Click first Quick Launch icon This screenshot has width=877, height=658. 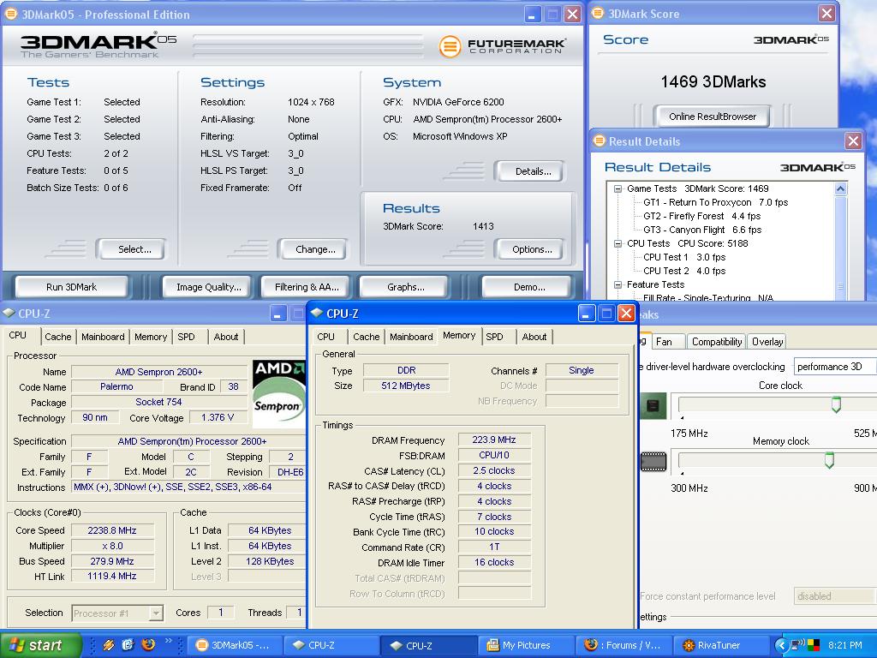(x=109, y=644)
